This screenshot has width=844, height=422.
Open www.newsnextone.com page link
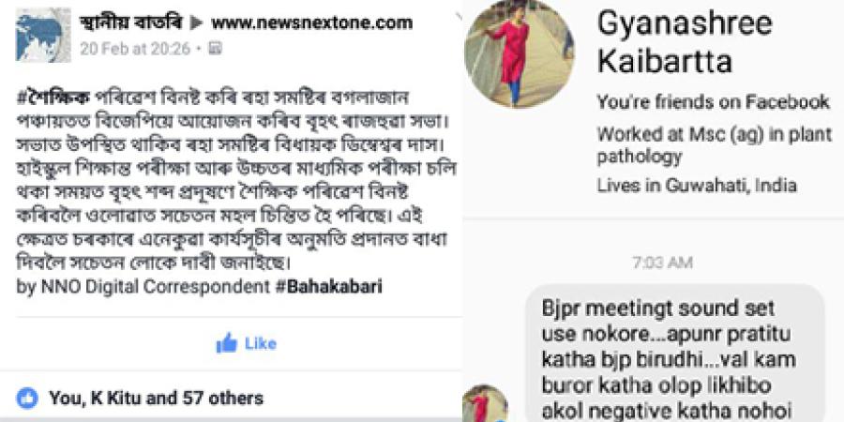(x=311, y=23)
